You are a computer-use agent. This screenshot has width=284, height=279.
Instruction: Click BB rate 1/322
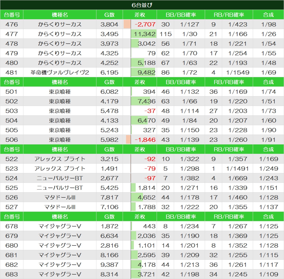[189, 159]
